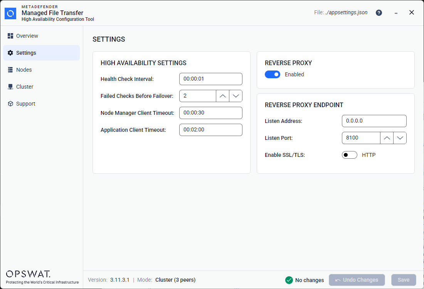Increase Failed Checks Before Failover value
The height and width of the screenshot is (289, 424).
click(x=222, y=96)
